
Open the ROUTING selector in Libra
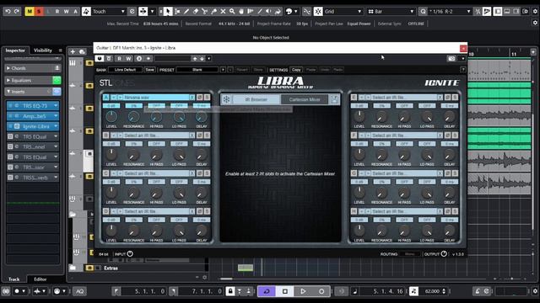(410, 254)
